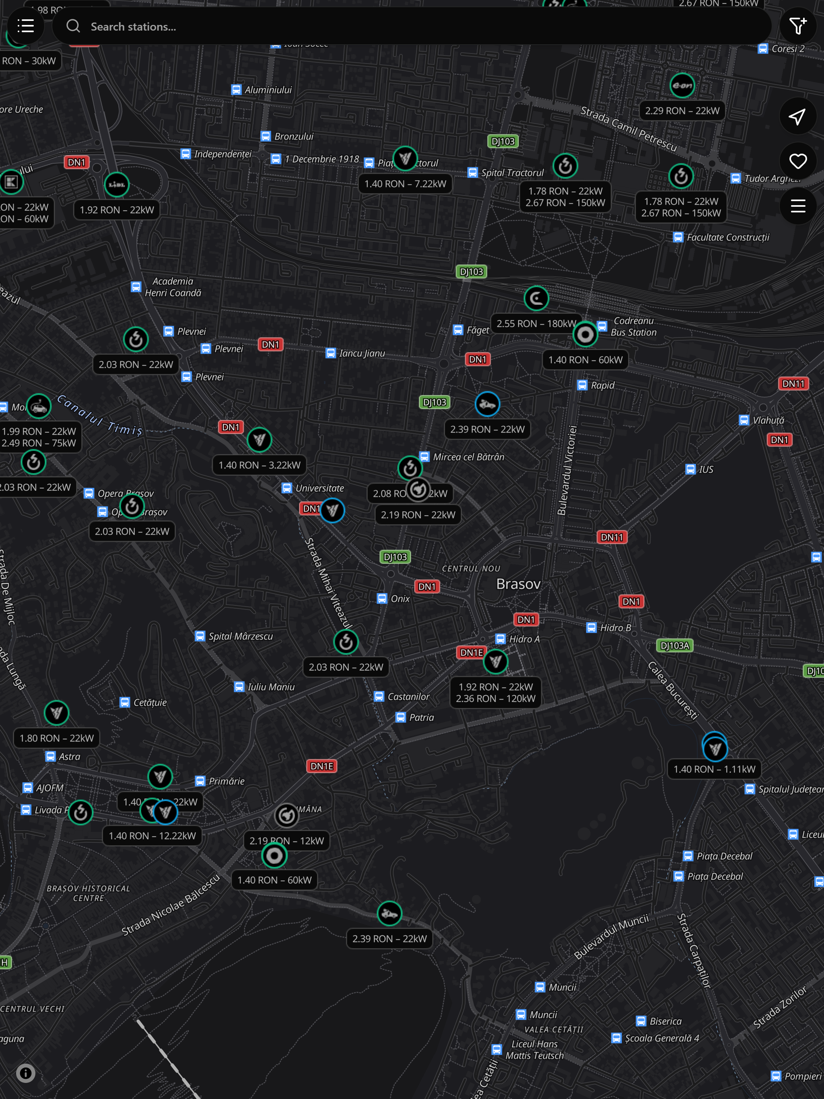824x1099 pixels.
Task: Open southern 2.39 RON – 22kW label
Action: 389,938
